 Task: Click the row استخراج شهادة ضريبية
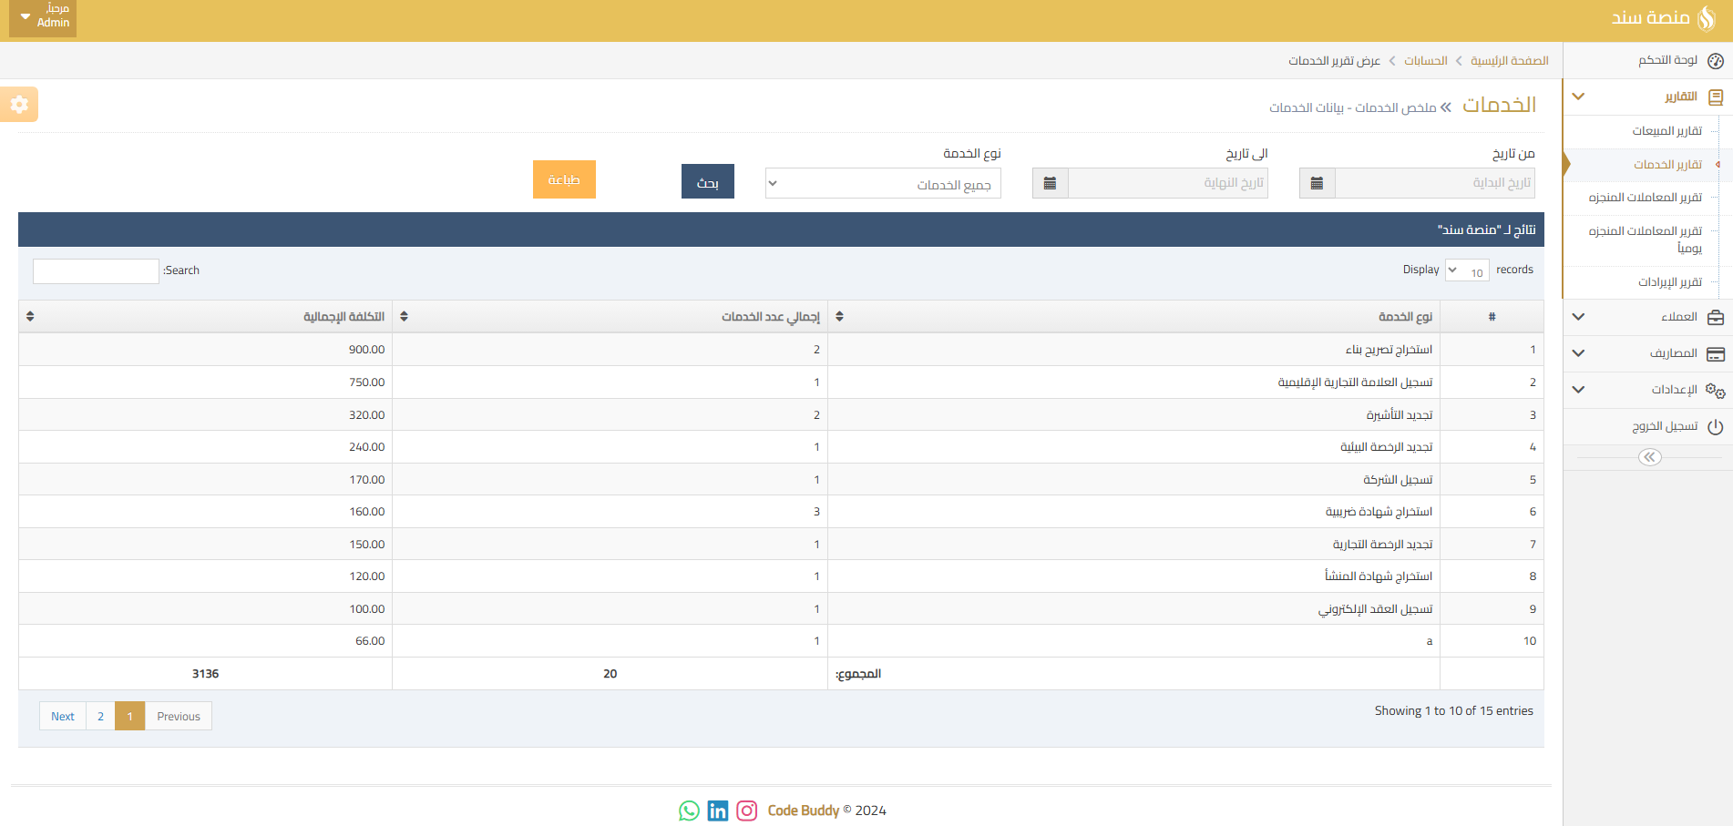[x=781, y=512]
